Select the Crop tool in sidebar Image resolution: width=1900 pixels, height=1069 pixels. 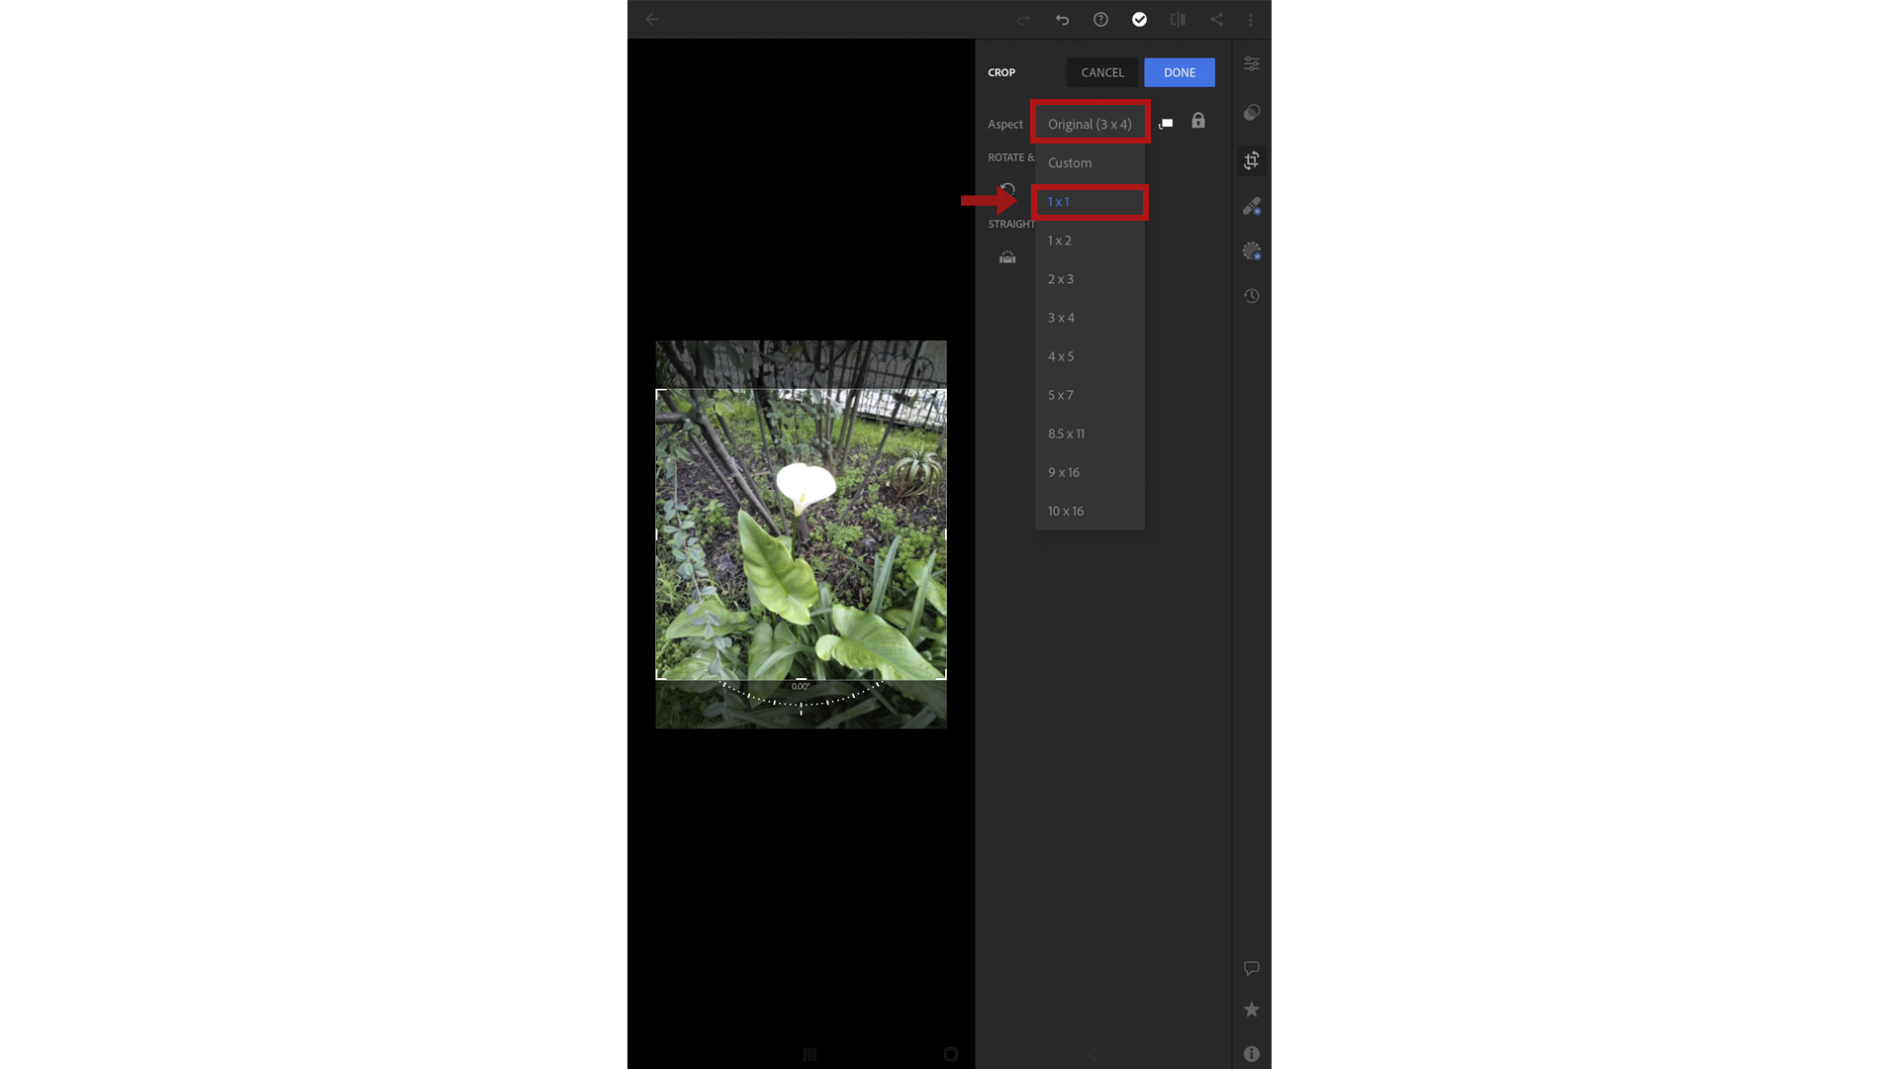(1252, 159)
